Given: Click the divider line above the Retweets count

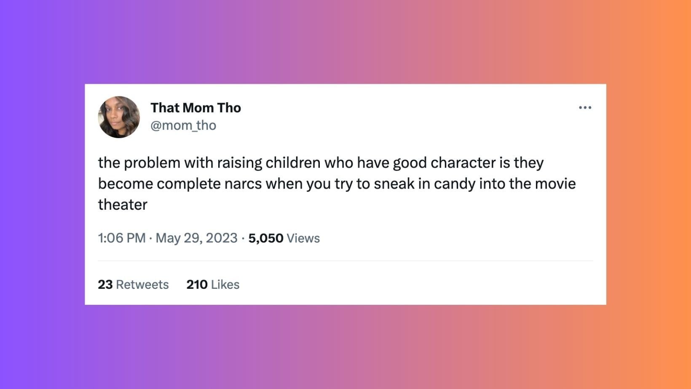Looking at the screenshot, I should (345, 261).
